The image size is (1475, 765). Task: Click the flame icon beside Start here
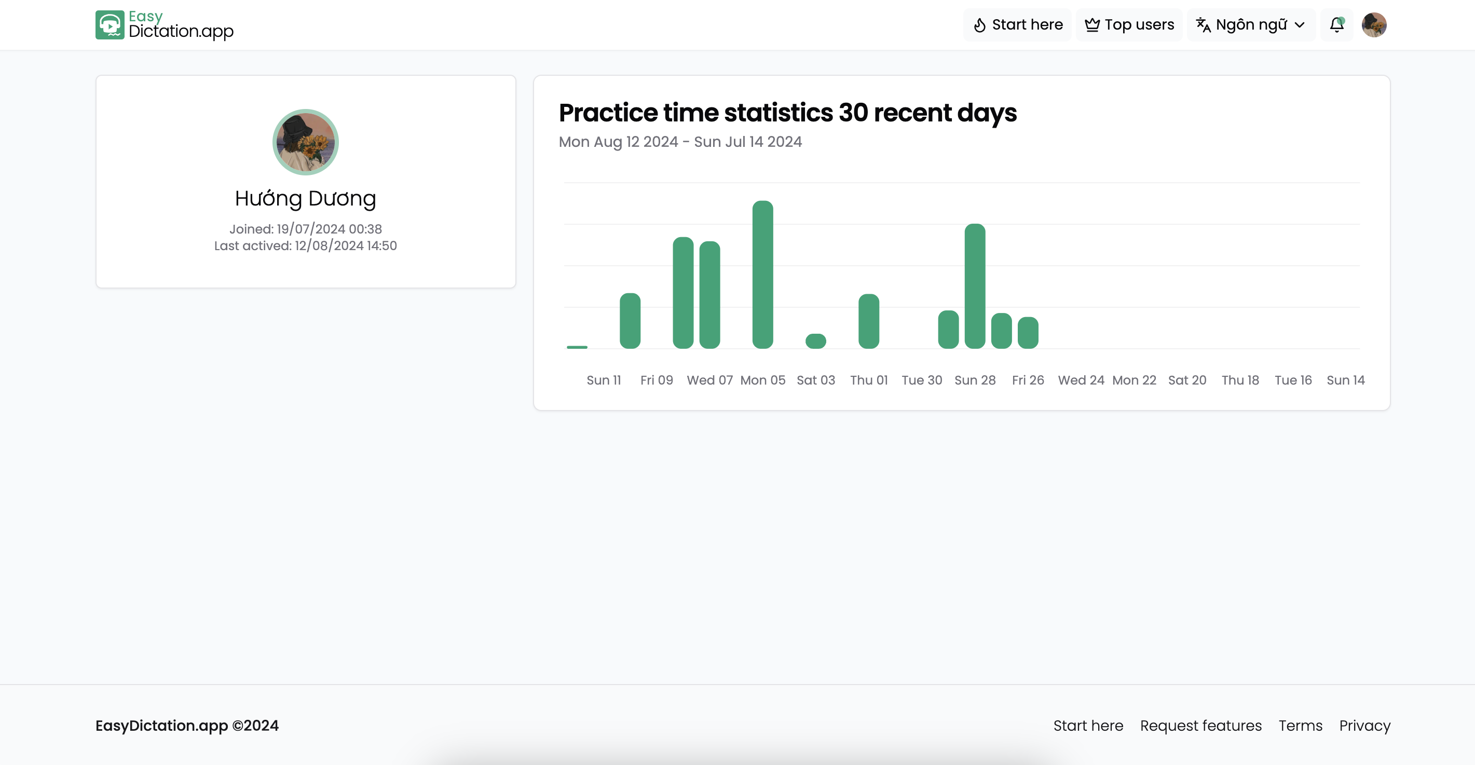click(x=980, y=25)
